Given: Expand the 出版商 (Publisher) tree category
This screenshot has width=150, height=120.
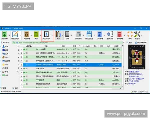Looking at the screenshot, I should coord(1,61).
